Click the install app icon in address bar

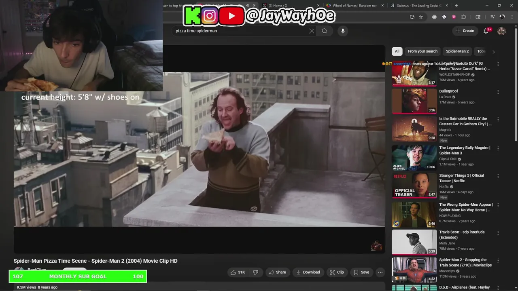pos(412,17)
